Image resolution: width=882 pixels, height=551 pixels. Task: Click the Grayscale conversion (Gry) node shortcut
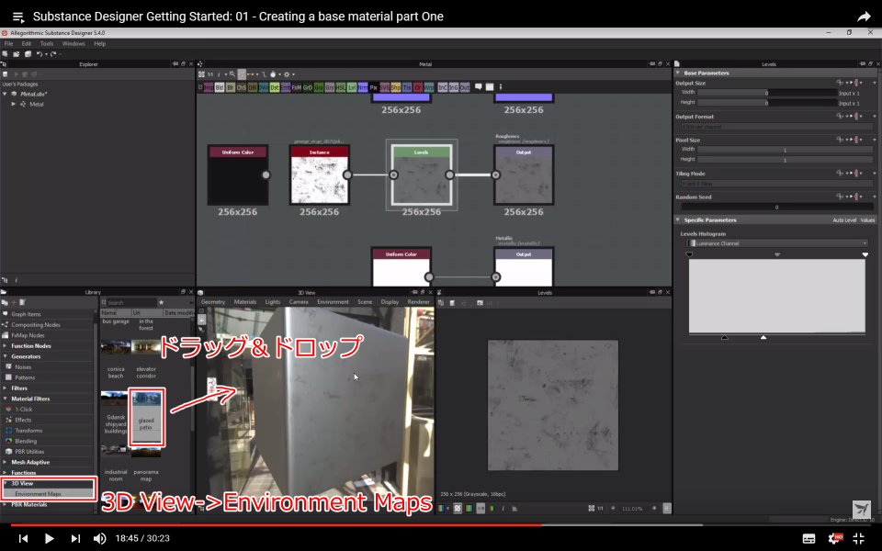(x=330, y=87)
